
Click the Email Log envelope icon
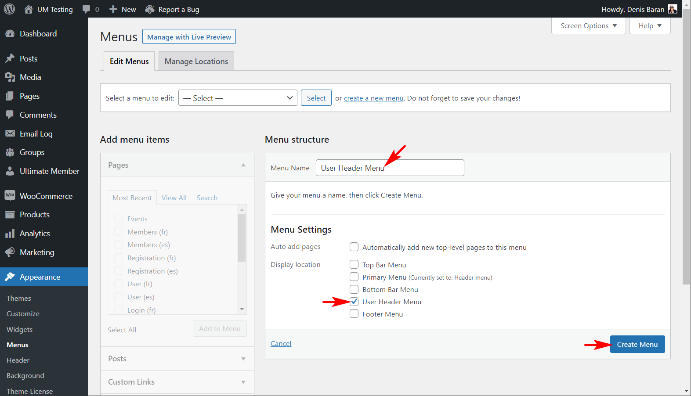coord(10,133)
